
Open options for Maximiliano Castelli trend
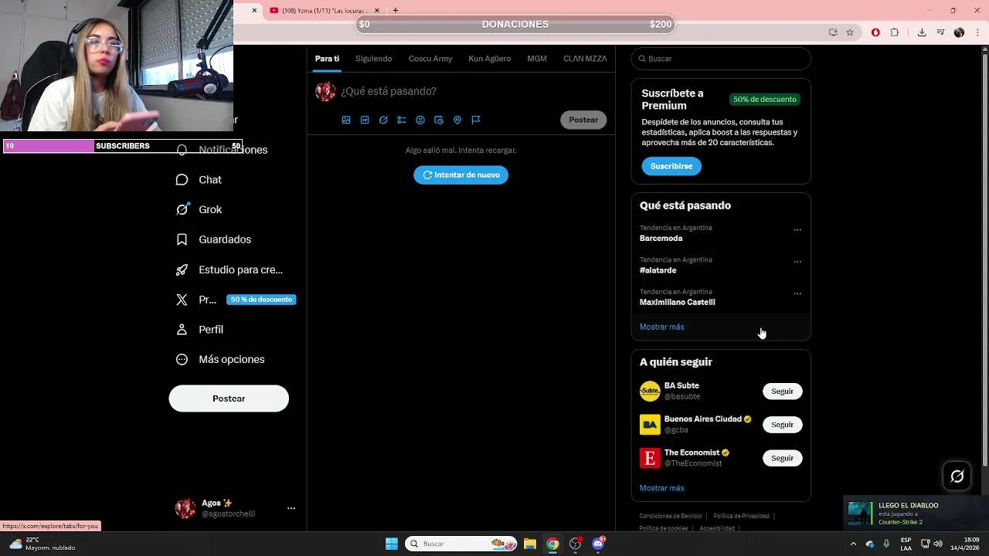tap(797, 294)
